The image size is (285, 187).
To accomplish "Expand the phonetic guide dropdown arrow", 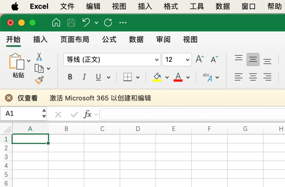I will coord(217,77).
